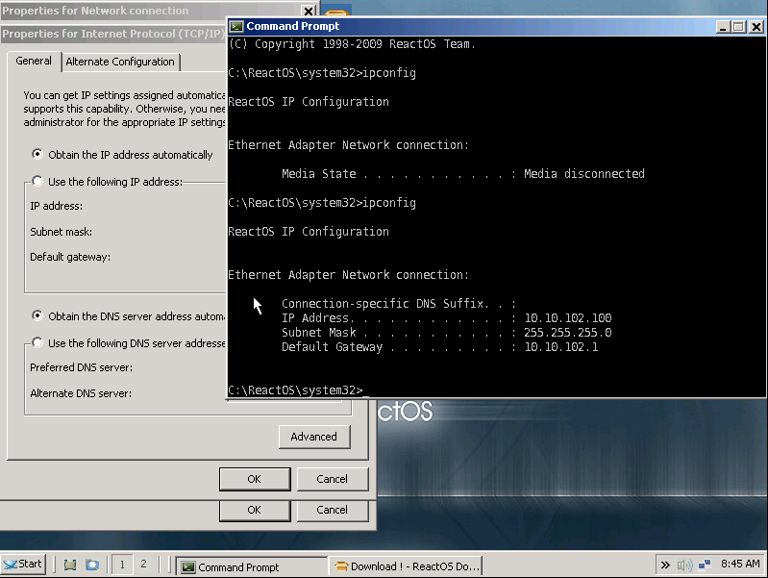Minimize the Command Prompt window
Image resolution: width=768 pixels, height=578 pixels.
tap(723, 27)
